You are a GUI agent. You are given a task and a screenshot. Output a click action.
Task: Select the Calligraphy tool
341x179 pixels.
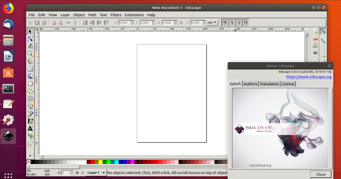pos(30,121)
